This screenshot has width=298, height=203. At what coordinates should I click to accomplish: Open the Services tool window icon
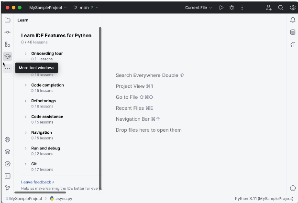pos(7,164)
